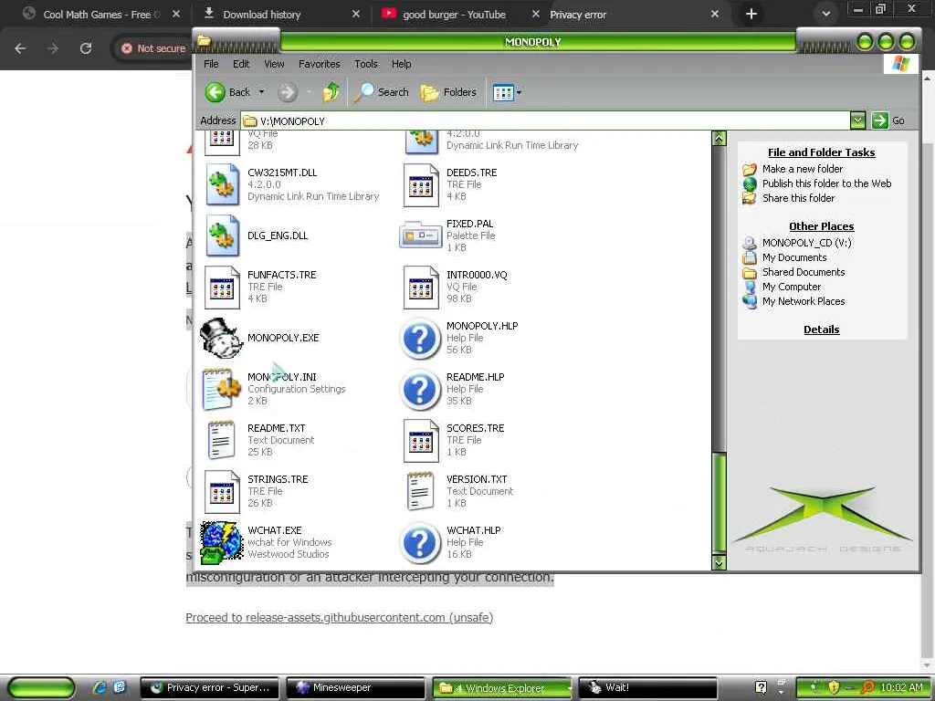The image size is (935, 701).
Task: Open MONOPOLY.EXE Rich Uncle Pennybags icon
Action: [221, 338]
